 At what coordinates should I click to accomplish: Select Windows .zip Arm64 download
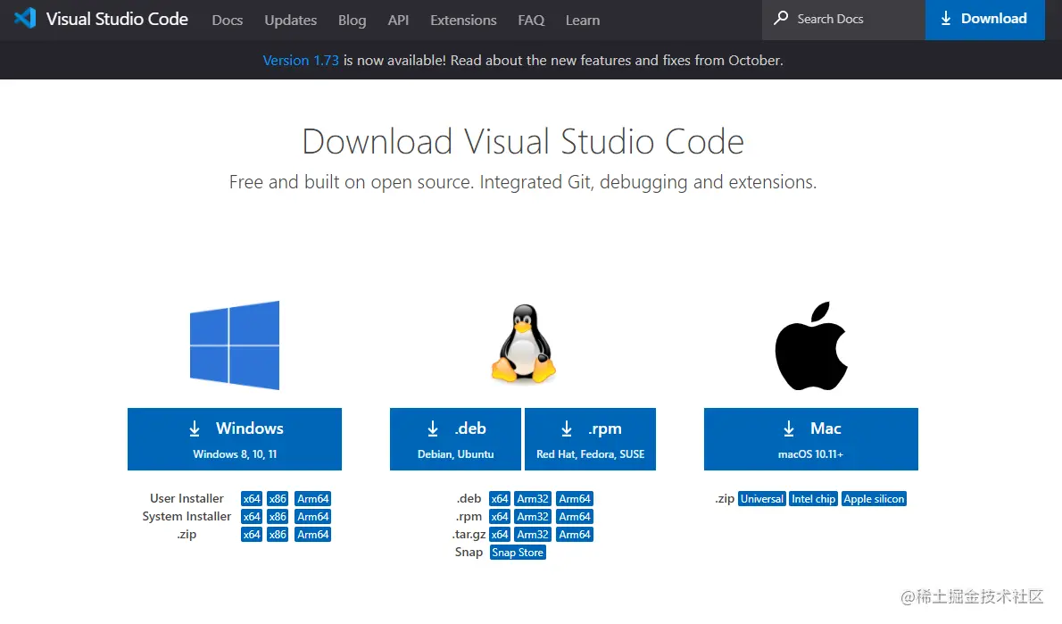coord(313,535)
